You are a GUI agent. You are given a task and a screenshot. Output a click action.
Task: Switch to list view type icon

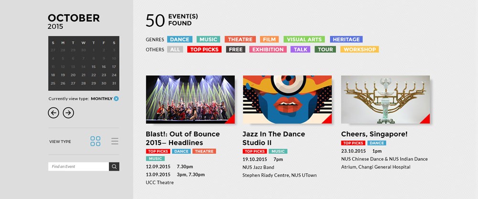click(x=115, y=141)
